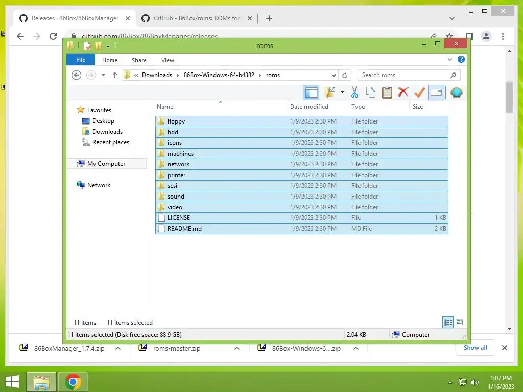Select the LICENSE file
The height and width of the screenshot is (392, 523).
click(x=301, y=217)
